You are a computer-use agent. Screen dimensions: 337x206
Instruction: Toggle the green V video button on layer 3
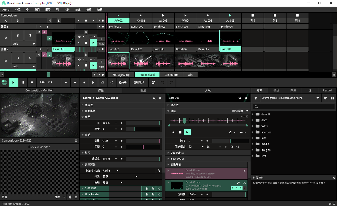49,38
